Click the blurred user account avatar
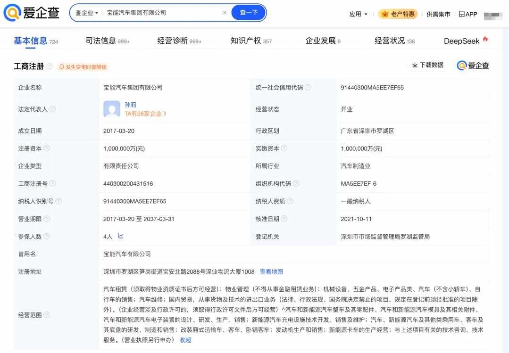 (x=493, y=15)
